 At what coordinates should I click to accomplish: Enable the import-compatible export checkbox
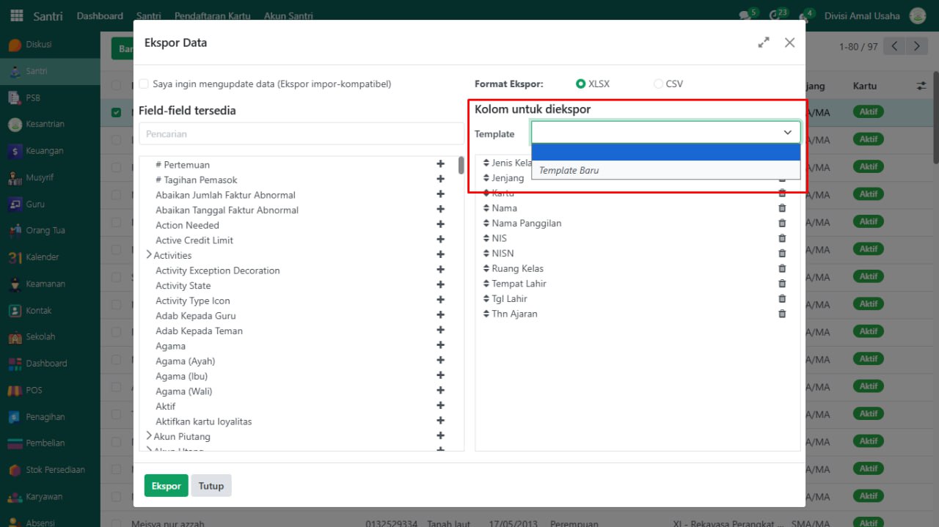tap(145, 84)
